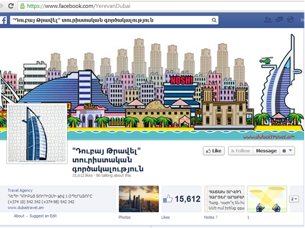Expand more page apps with the 2 dropdown

pos(294,199)
